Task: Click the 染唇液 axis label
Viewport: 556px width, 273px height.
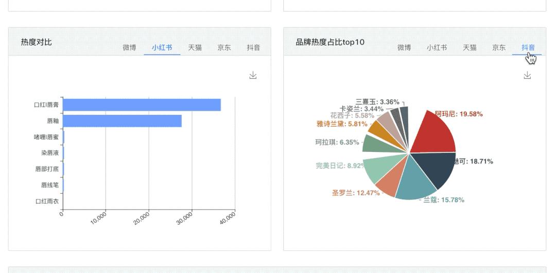Action: [50, 153]
